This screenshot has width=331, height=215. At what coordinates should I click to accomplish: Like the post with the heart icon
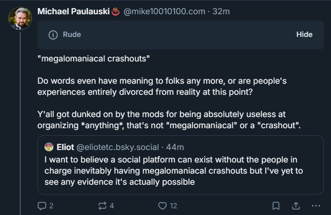point(162,206)
